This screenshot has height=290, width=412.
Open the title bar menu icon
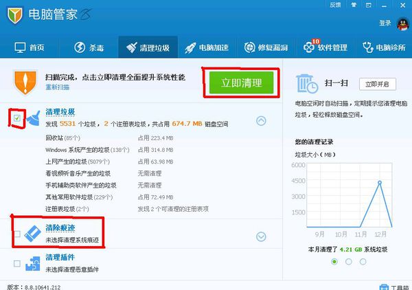(368, 5)
